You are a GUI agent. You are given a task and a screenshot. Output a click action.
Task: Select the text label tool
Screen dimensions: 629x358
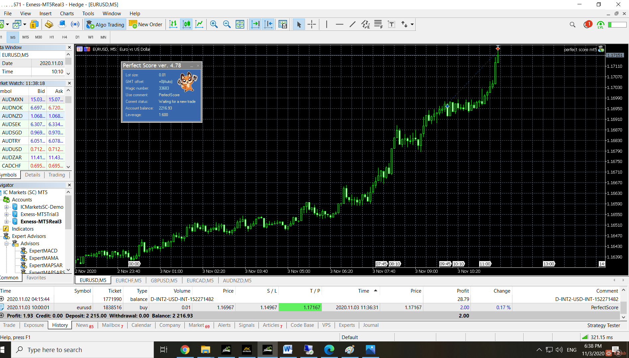(x=391, y=24)
